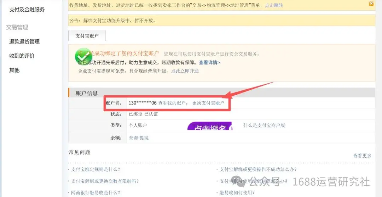
Task: Click the purple 点击报名 banner
Action: click(x=210, y=126)
